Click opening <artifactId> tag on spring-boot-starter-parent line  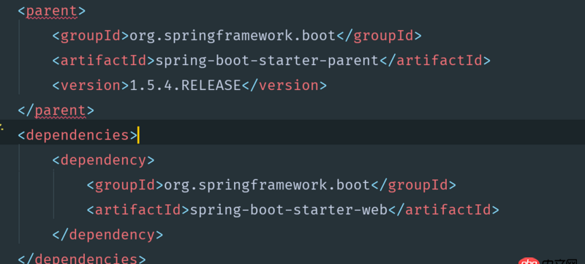click(x=104, y=61)
